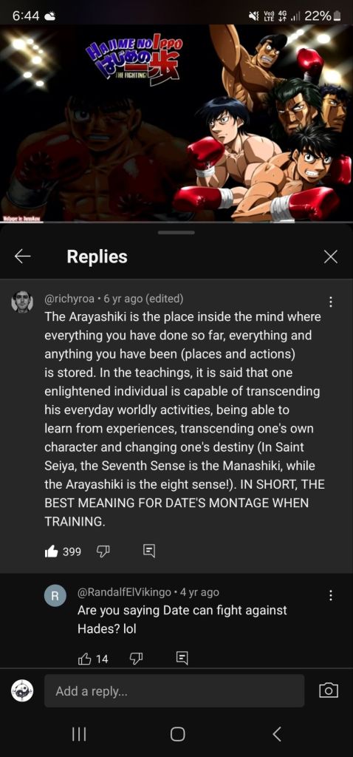
Task: Dislike richyroa's Arayashiki comment
Action: tap(102, 551)
